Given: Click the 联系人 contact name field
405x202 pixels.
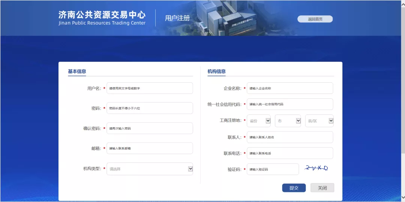Looking at the screenshot, I should (x=289, y=137).
